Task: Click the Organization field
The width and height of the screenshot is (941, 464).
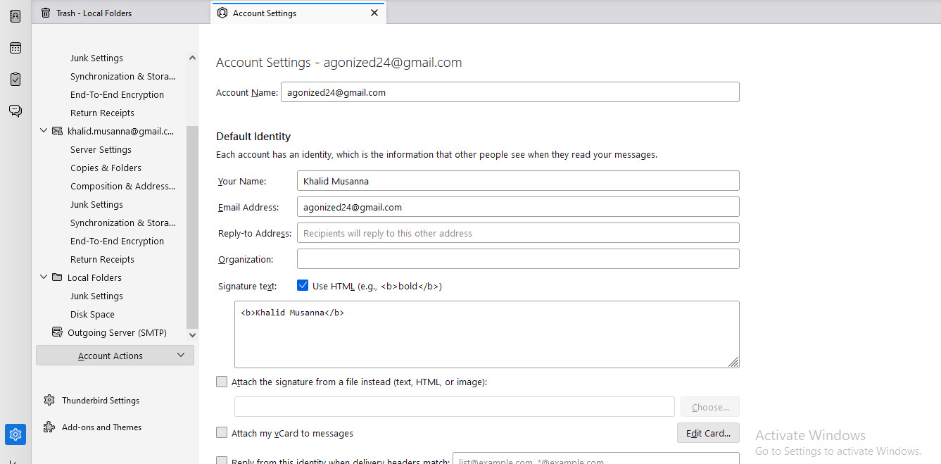Action: 518,259
